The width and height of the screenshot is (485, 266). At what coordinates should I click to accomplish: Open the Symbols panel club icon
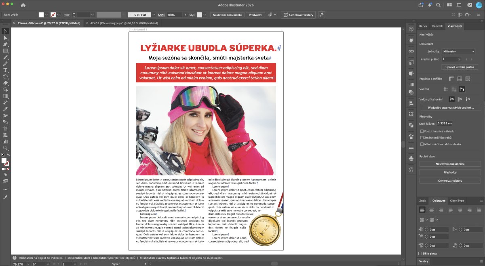coord(411,159)
